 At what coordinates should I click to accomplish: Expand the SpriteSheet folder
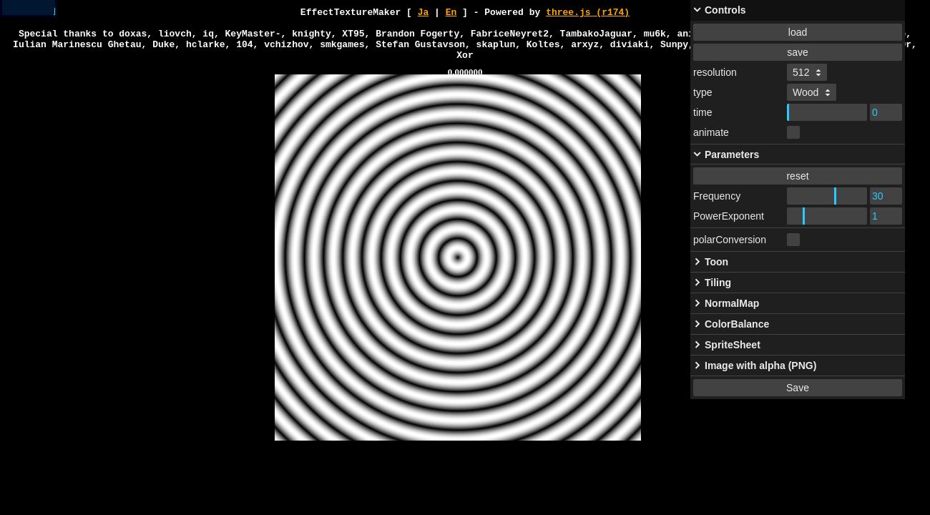pyautogui.click(x=732, y=345)
